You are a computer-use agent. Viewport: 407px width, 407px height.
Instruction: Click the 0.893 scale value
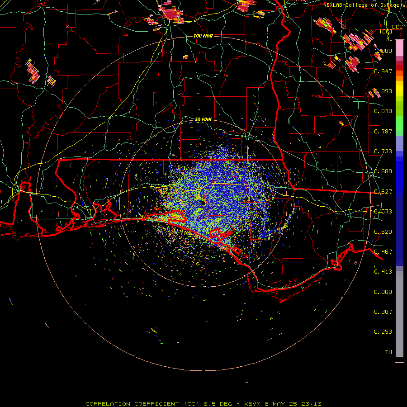coord(383,91)
